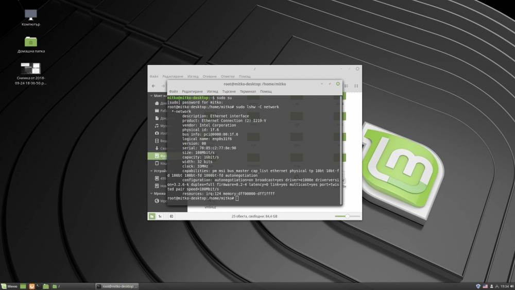The image size is (515, 290).
Task: Click 'vendor: Intel Corporation' terminal line
Action: pos(209,126)
